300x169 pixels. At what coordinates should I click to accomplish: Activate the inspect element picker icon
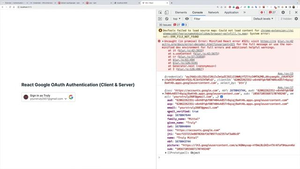(160, 13)
